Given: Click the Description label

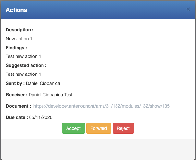Looking at the screenshot, I should [19, 30].
